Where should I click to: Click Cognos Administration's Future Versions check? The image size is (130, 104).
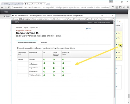[54, 63]
